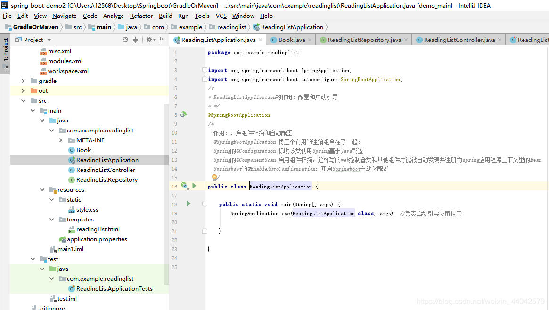Click GradleOrMaven breadcrumb in navigation bar
Screen dimensions: 549x310
click(32, 27)
